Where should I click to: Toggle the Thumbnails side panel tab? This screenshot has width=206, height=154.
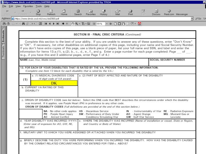click(x=3, y=52)
